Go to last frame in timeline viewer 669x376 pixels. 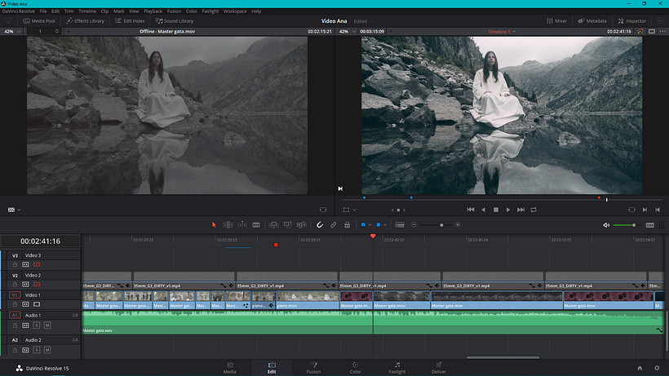521,210
